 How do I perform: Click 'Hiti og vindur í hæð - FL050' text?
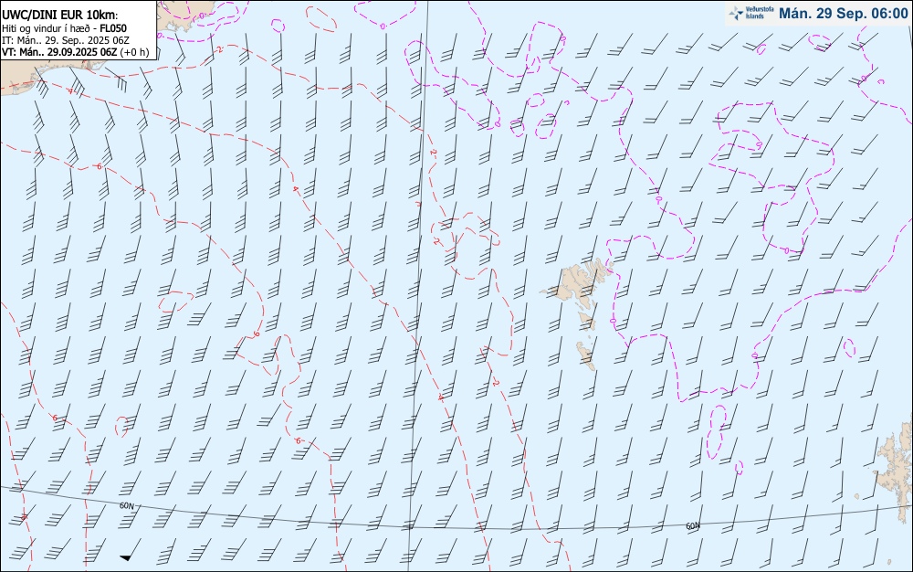tap(64, 28)
